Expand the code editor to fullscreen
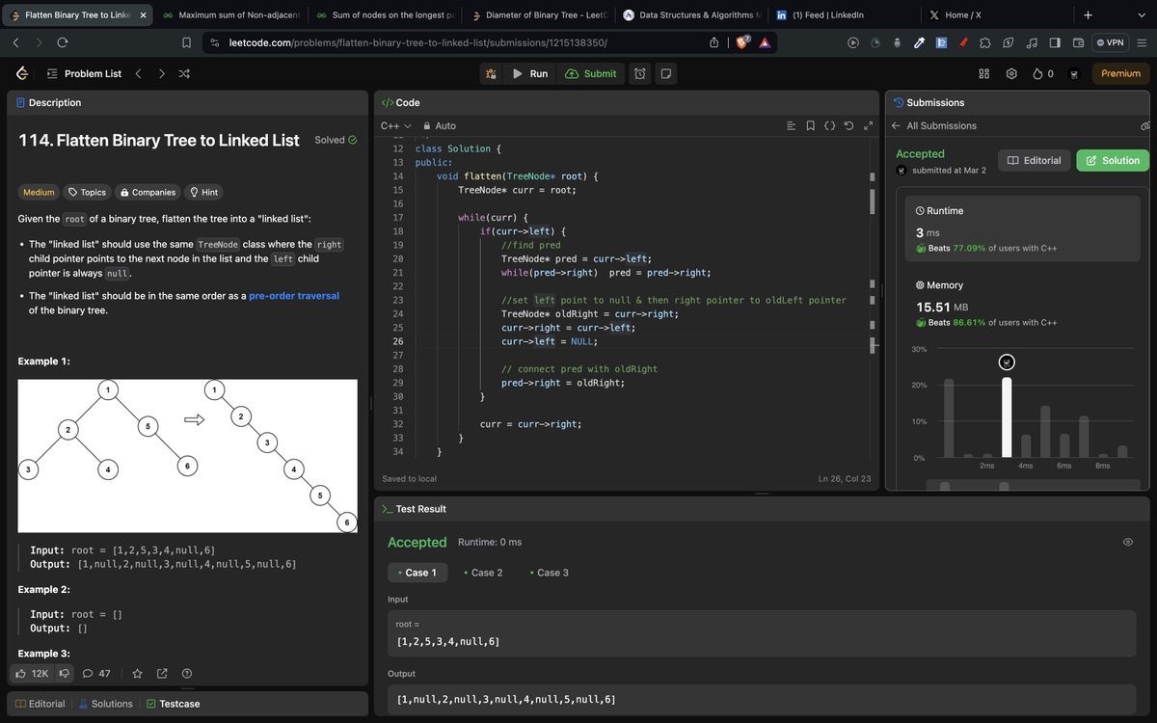Viewport: 1157px width, 723px height. click(868, 125)
